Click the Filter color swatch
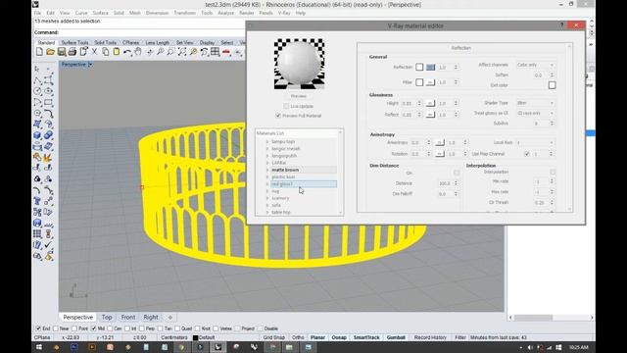The width and height of the screenshot is (627, 353). [x=419, y=82]
